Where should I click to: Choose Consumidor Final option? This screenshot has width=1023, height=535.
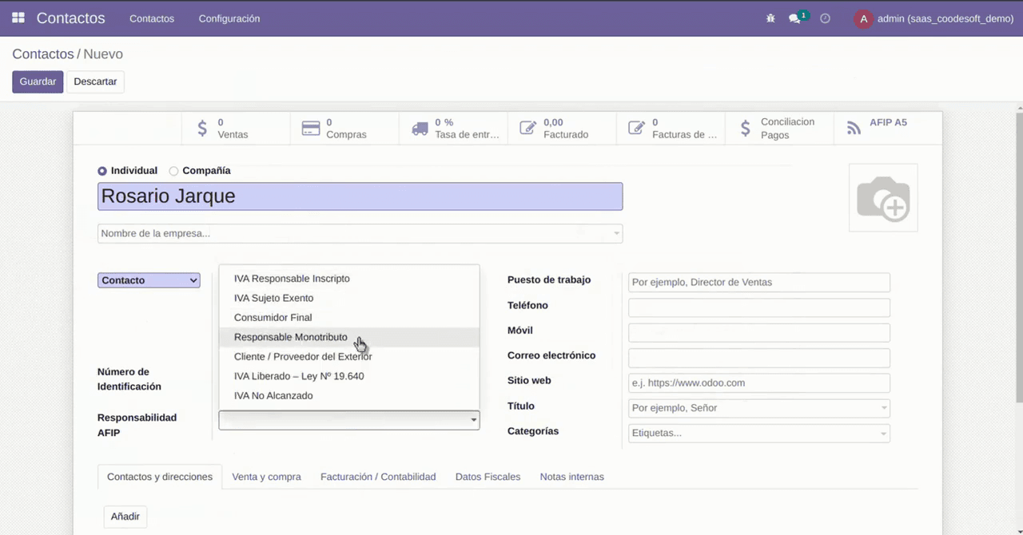(x=349, y=318)
